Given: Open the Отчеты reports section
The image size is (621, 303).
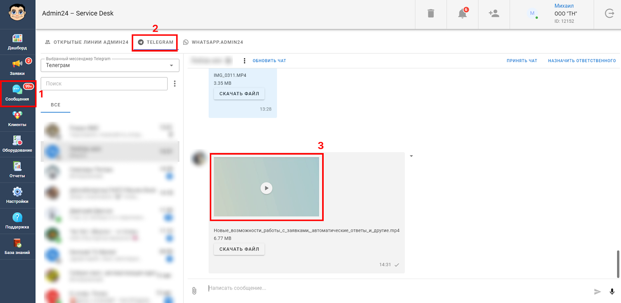Looking at the screenshot, I should pyautogui.click(x=17, y=170).
